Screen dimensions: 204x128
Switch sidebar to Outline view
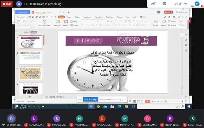[x=26, y=32]
